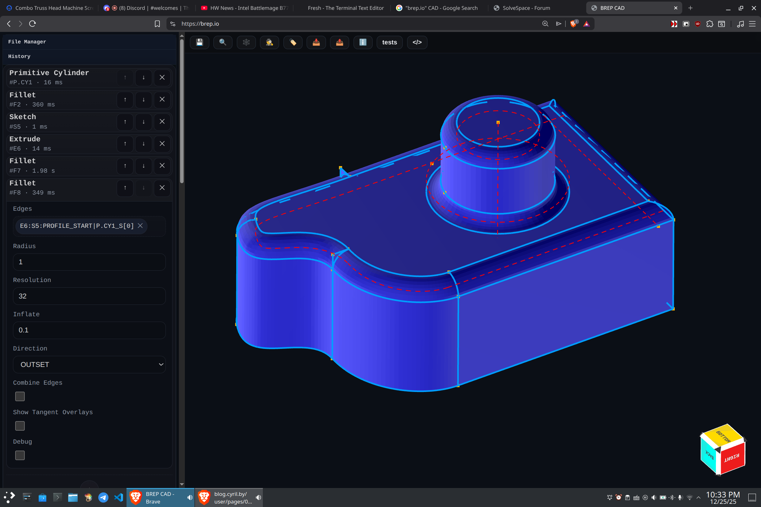Expand the File Manager section
761x507 pixels.
pyautogui.click(x=27, y=42)
